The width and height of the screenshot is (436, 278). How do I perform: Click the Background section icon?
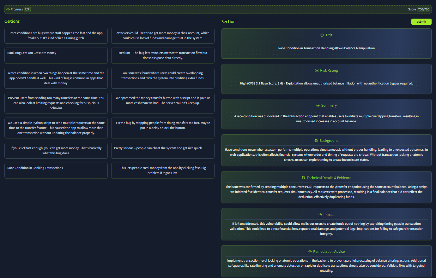click(x=316, y=141)
